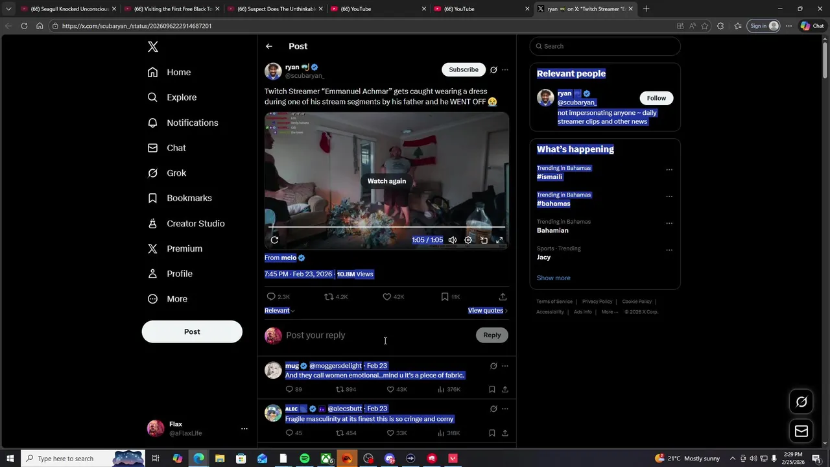Click Watch again on video

tap(386, 181)
